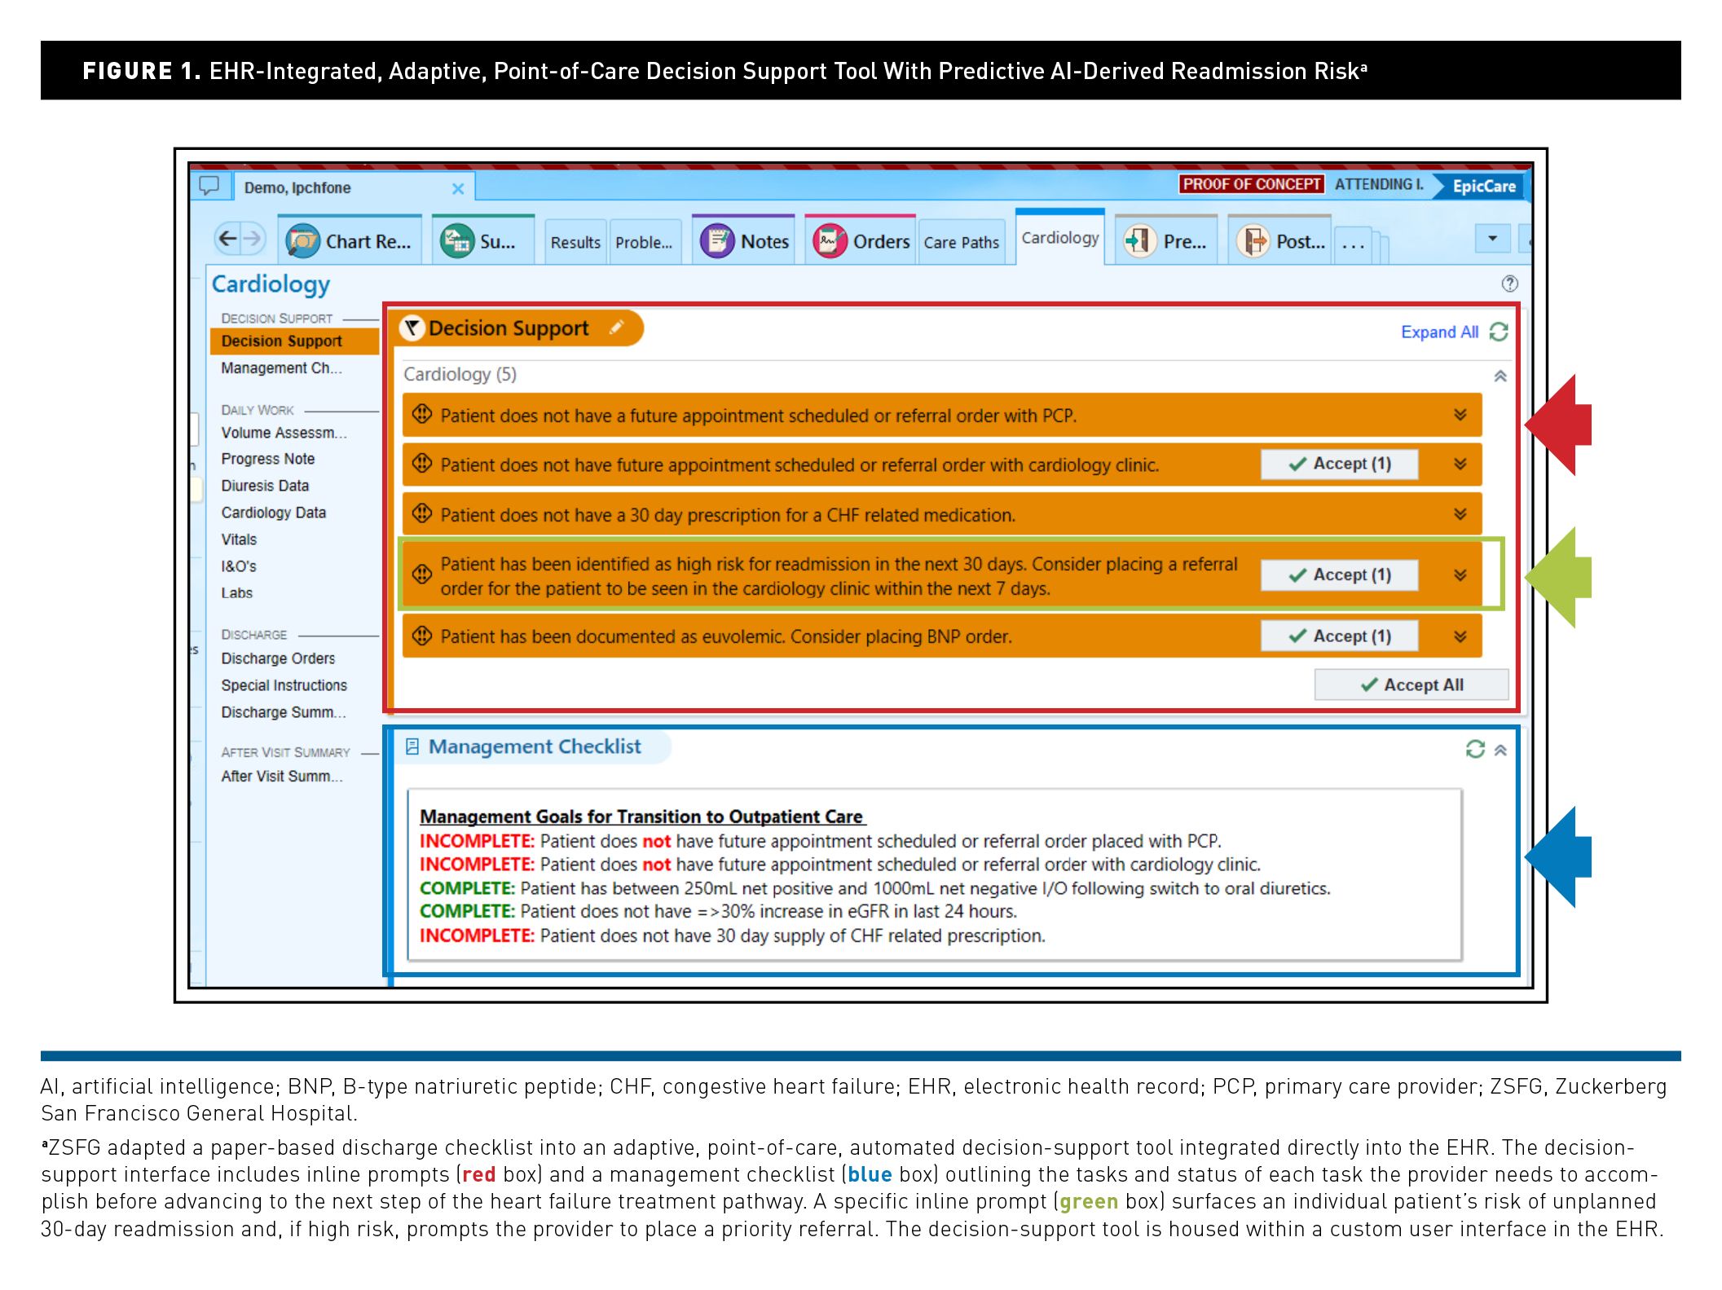Click the Notes notepad icon
Image resolution: width=1722 pixels, height=1290 pixels.
[x=717, y=241]
